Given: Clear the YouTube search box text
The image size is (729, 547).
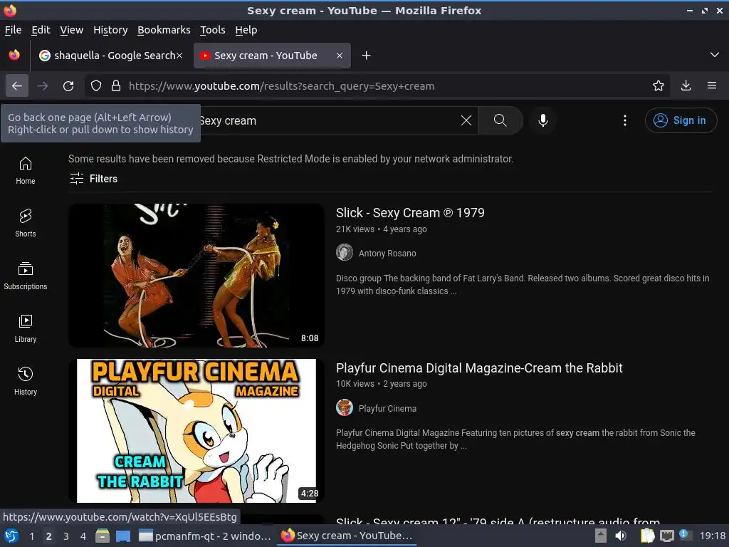Looking at the screenshot, I should pos(466,120).
